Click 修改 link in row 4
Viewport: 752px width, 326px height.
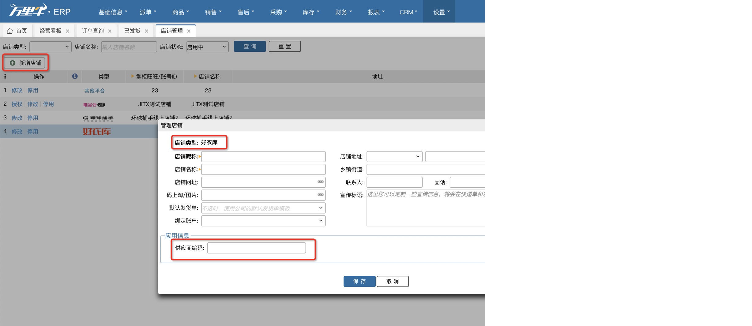(x=17, y=132)
